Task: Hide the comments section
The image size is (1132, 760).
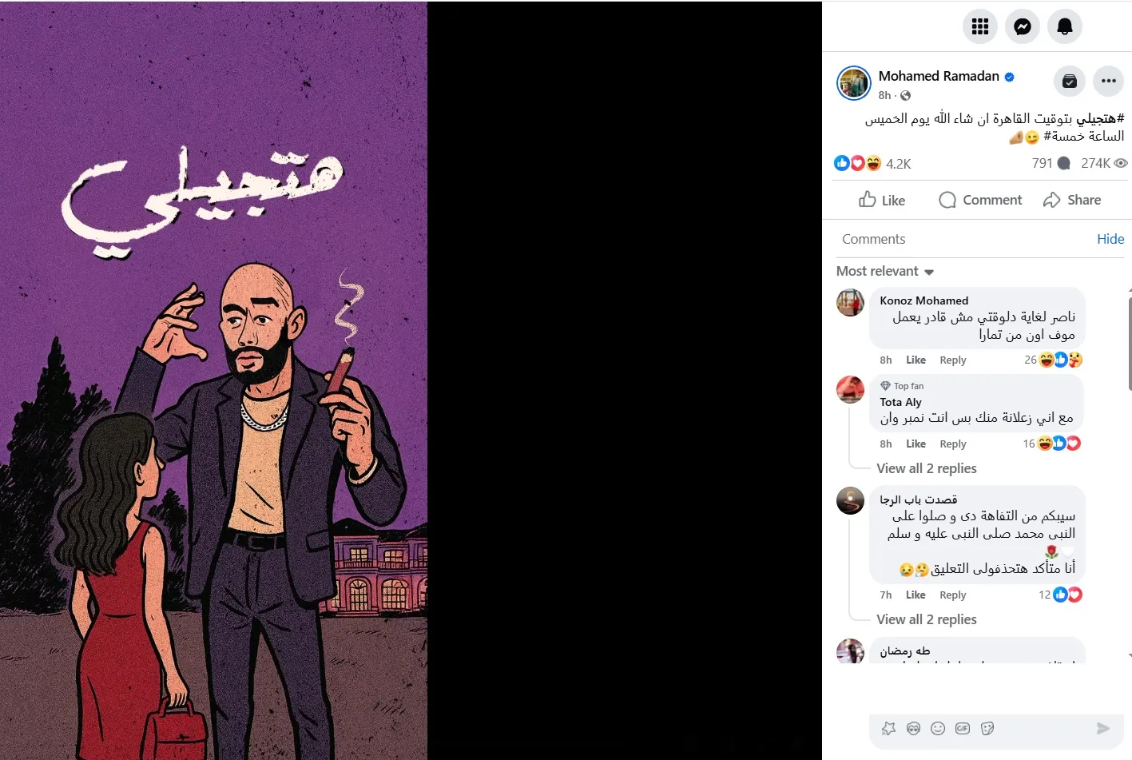Action: click(x=1110, y=239)
